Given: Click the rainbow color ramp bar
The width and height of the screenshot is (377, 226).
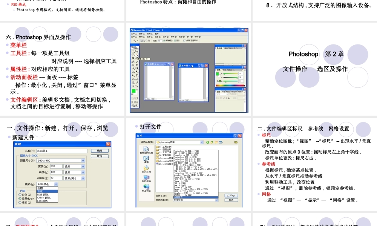Looking at the screenshot, I should click(x=231, y=86).
